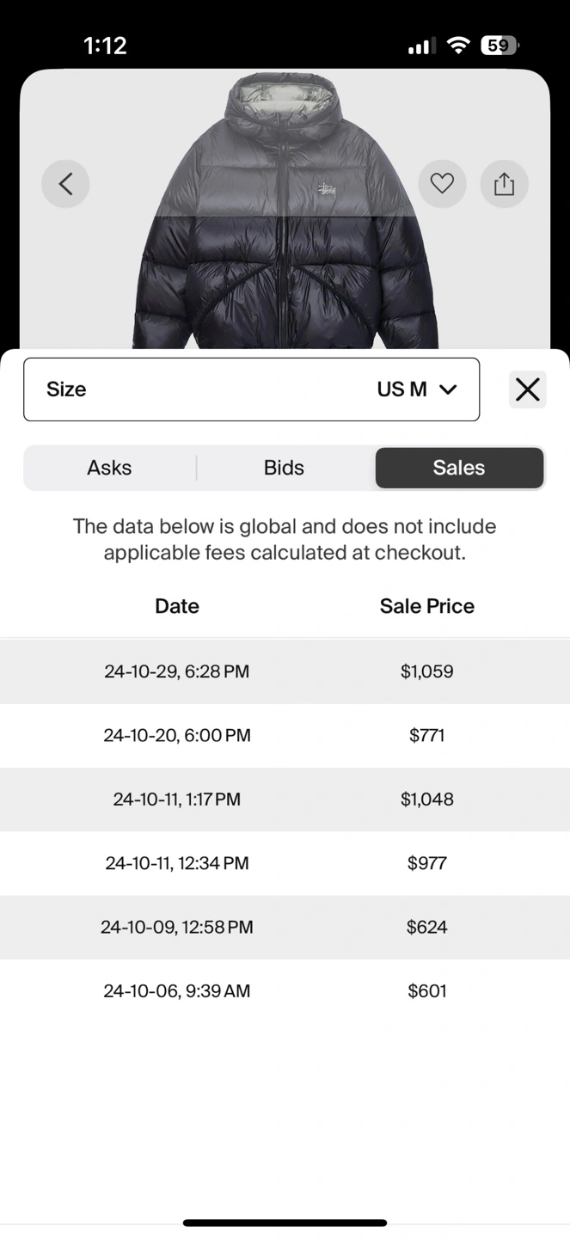Switch to the Asks tab
Viewport: 570px width, 1238px height.
109,468
